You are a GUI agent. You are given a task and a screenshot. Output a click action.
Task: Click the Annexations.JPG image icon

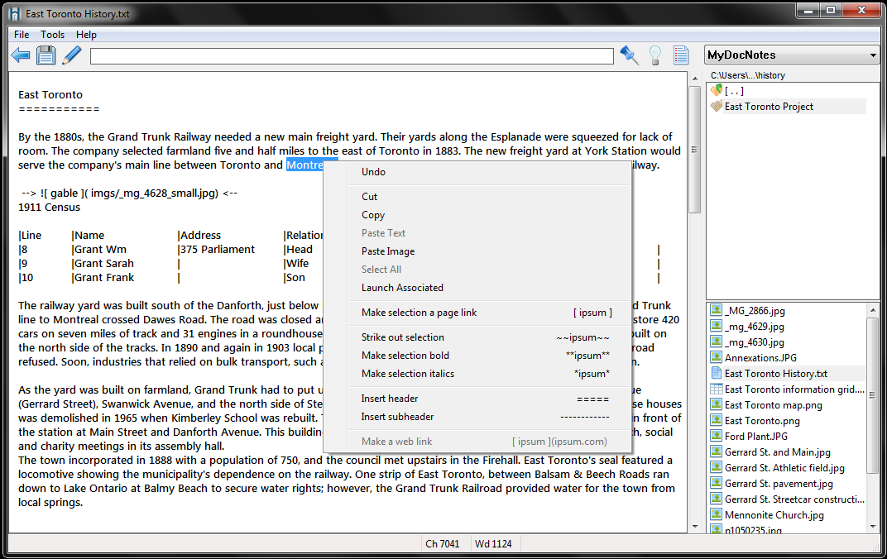pyautogui.click(x=717, y=357)
